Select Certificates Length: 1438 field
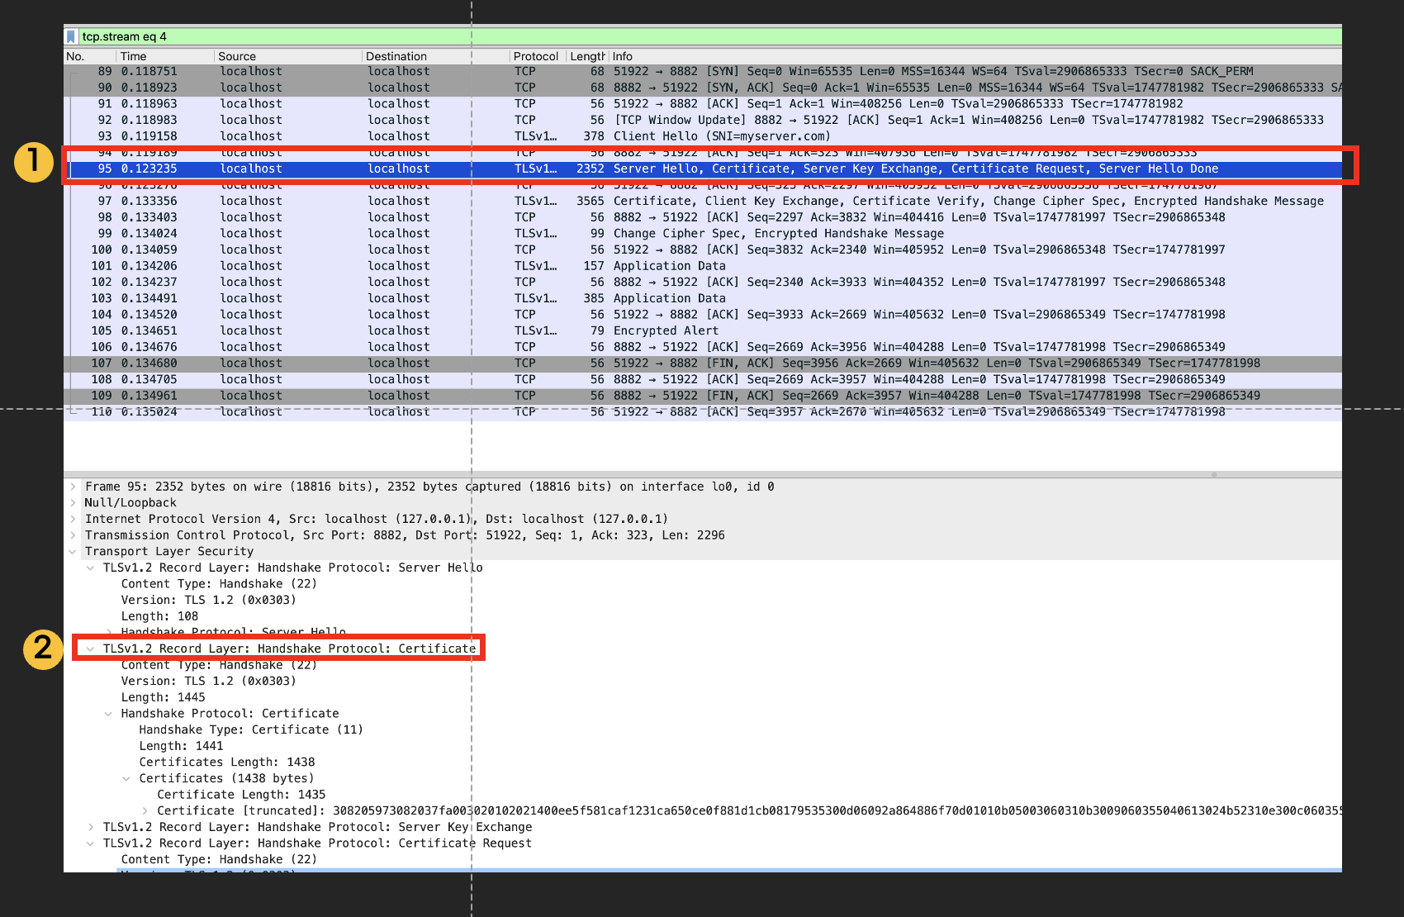The image size is (1404, 917). (226, 763)
